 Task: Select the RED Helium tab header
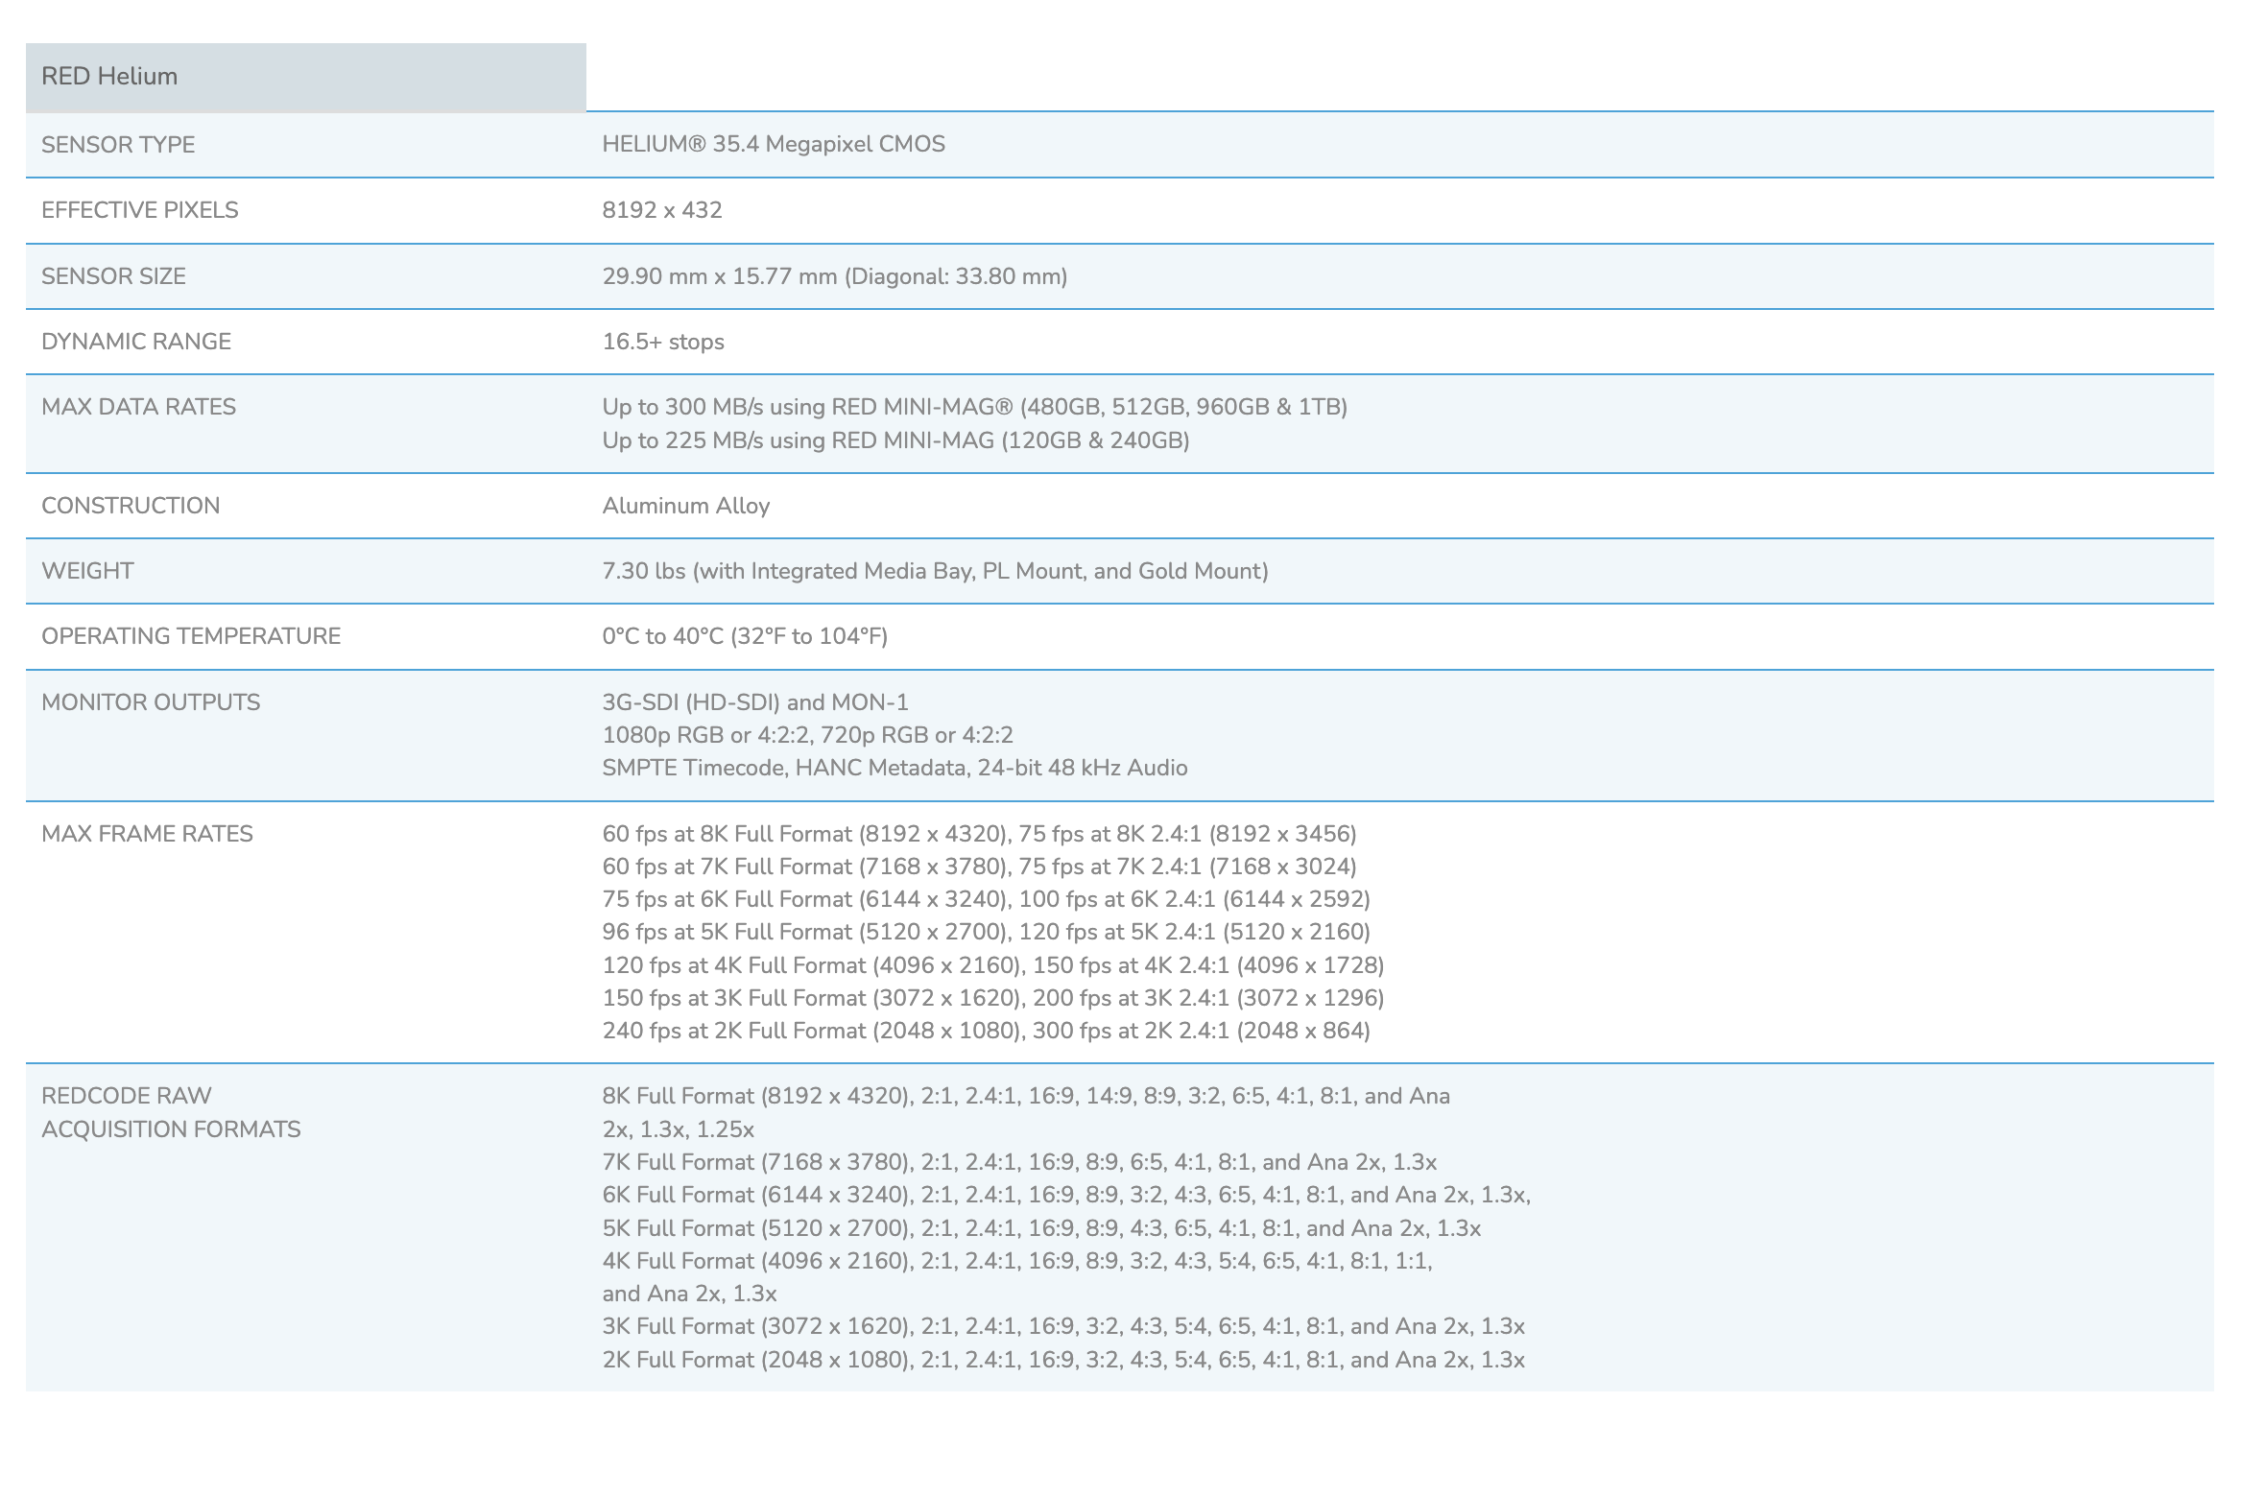click(305, 77)
